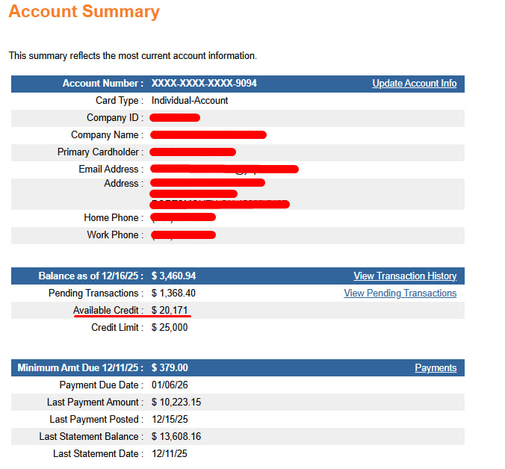
Task: Click the $3,460.94 balance amount
Action: (x=173, y=276)
